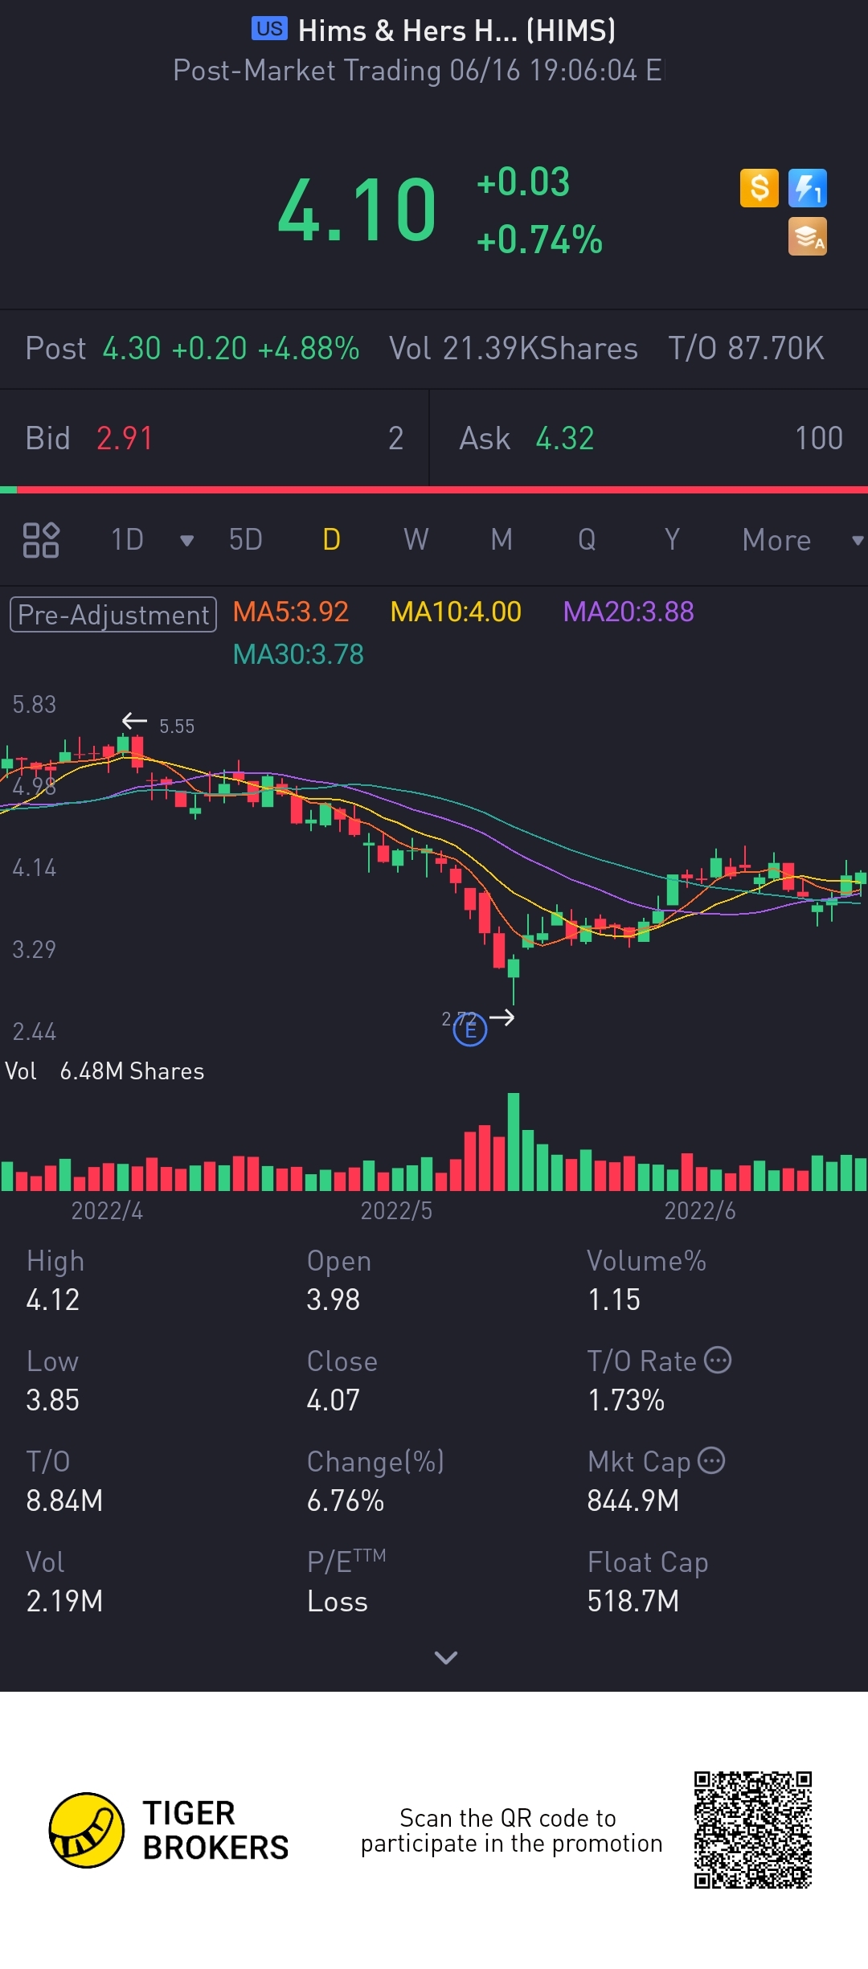Open Mkt Cap info bubble icon
The image size is (868, 1969).
coord(711,1460)
